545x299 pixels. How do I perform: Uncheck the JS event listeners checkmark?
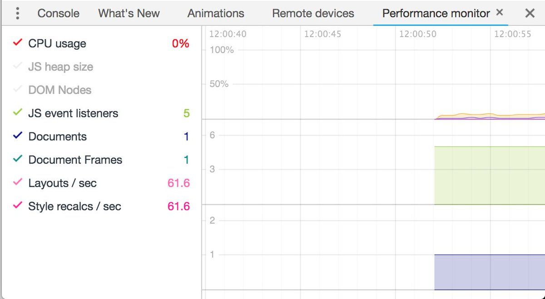tap(18, 113)
